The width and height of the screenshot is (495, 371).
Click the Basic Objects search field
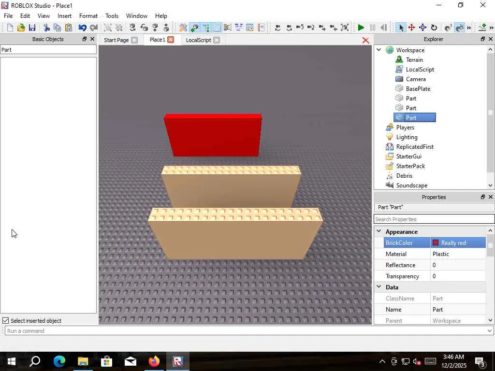coord(48,50)
